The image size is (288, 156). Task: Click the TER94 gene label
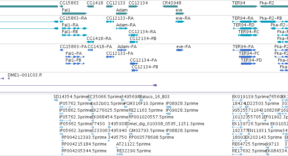pos(239,3)
